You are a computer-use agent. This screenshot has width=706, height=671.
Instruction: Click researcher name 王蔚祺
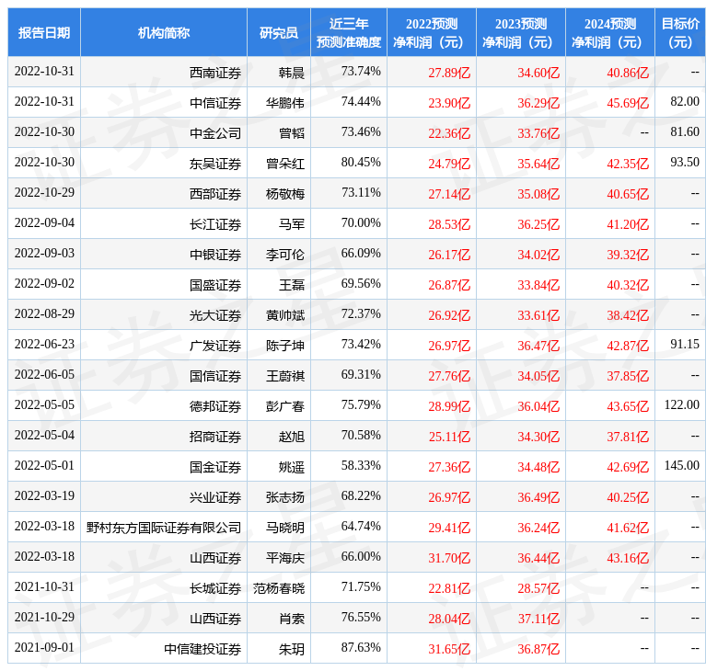(285, 376)
